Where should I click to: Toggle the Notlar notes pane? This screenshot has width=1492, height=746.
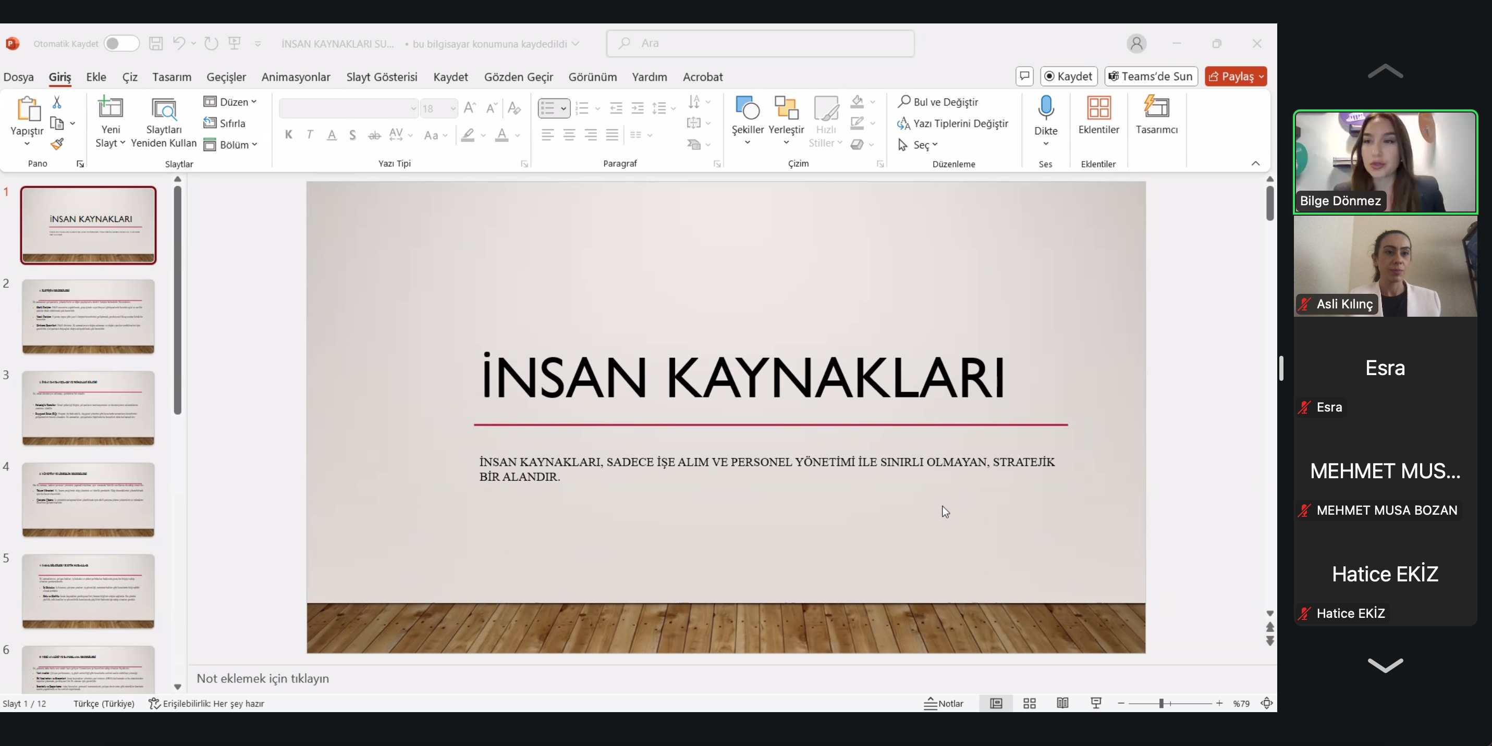pos(944,703)
